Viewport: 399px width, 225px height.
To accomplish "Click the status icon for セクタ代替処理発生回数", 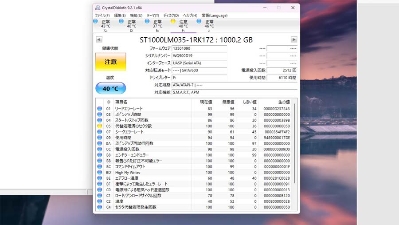I will 99,207.
